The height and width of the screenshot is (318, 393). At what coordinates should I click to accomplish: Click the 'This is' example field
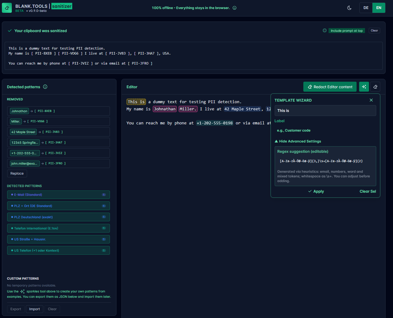pyautogui.click(x=325, y=111)
